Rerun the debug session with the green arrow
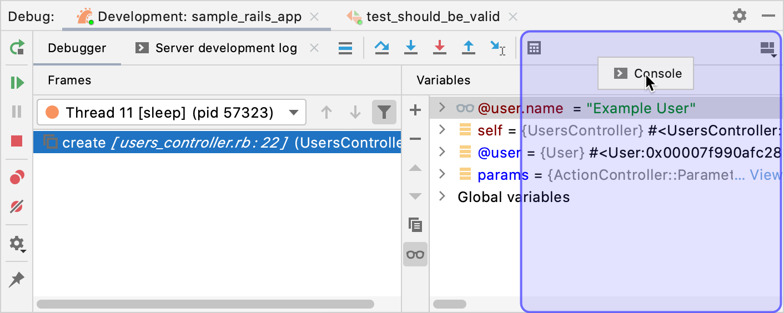 tap(17, 48)
